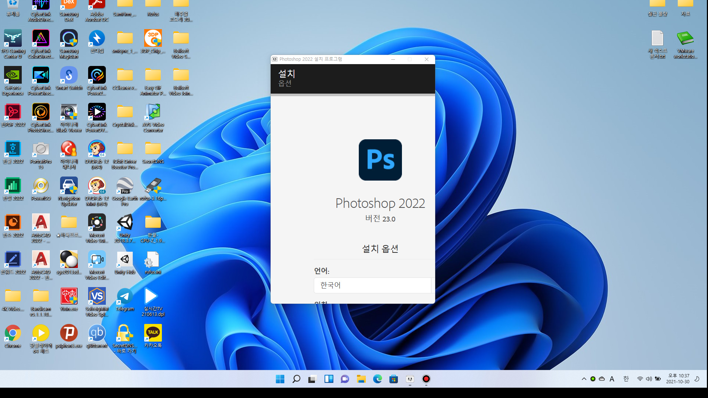This screenshot has height=398, width=708.
Task: Close the Photoshop 2022 installer window
Action: pyautogui.click(x=427, y=59)
